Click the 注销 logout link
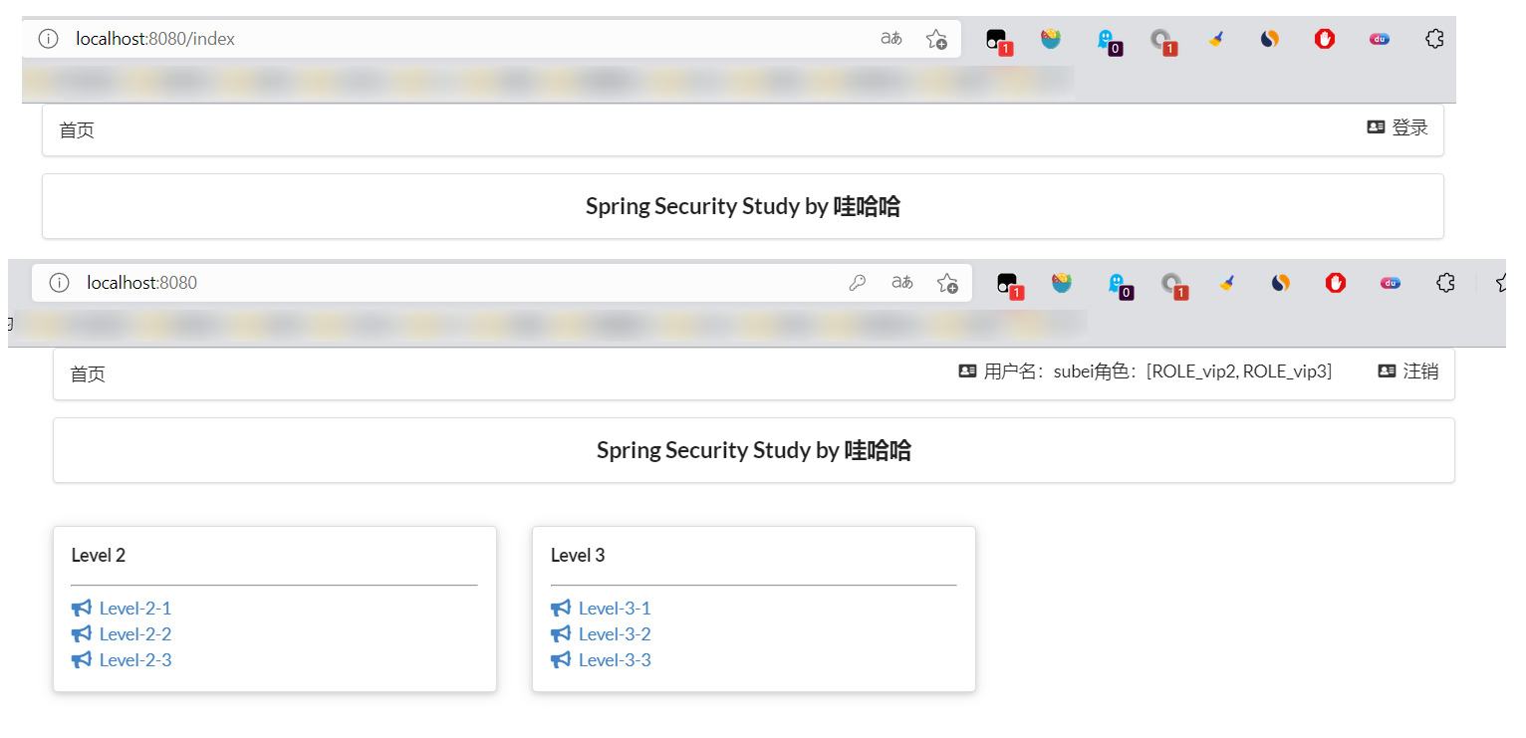This screenshot has width=1526, height=738. click(x=1419, y=371)
